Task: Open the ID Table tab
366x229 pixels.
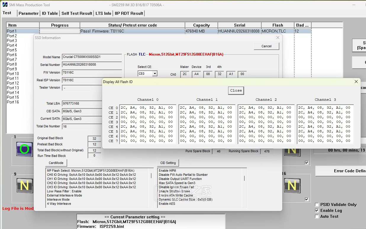Action: tap(50, 13)
